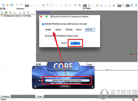Undo the last action
Viewport: 138px width, 101px height.
point(17,5)
